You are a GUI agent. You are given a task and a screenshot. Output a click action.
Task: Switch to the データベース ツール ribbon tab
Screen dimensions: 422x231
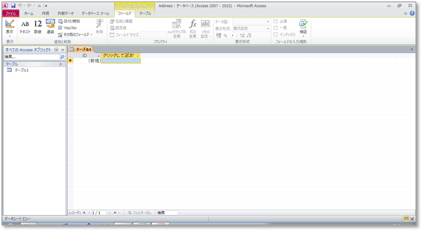coord(95,13)
